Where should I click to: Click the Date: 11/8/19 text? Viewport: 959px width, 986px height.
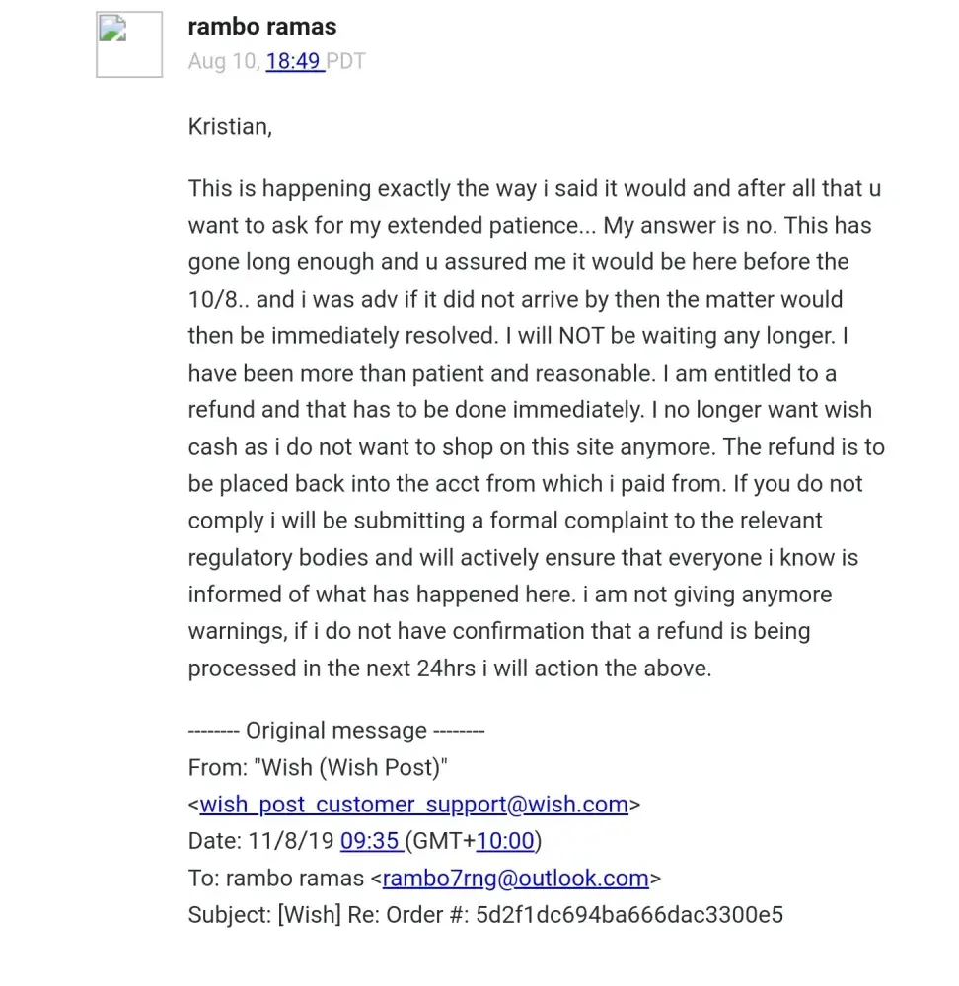click(x=261, y=841)
